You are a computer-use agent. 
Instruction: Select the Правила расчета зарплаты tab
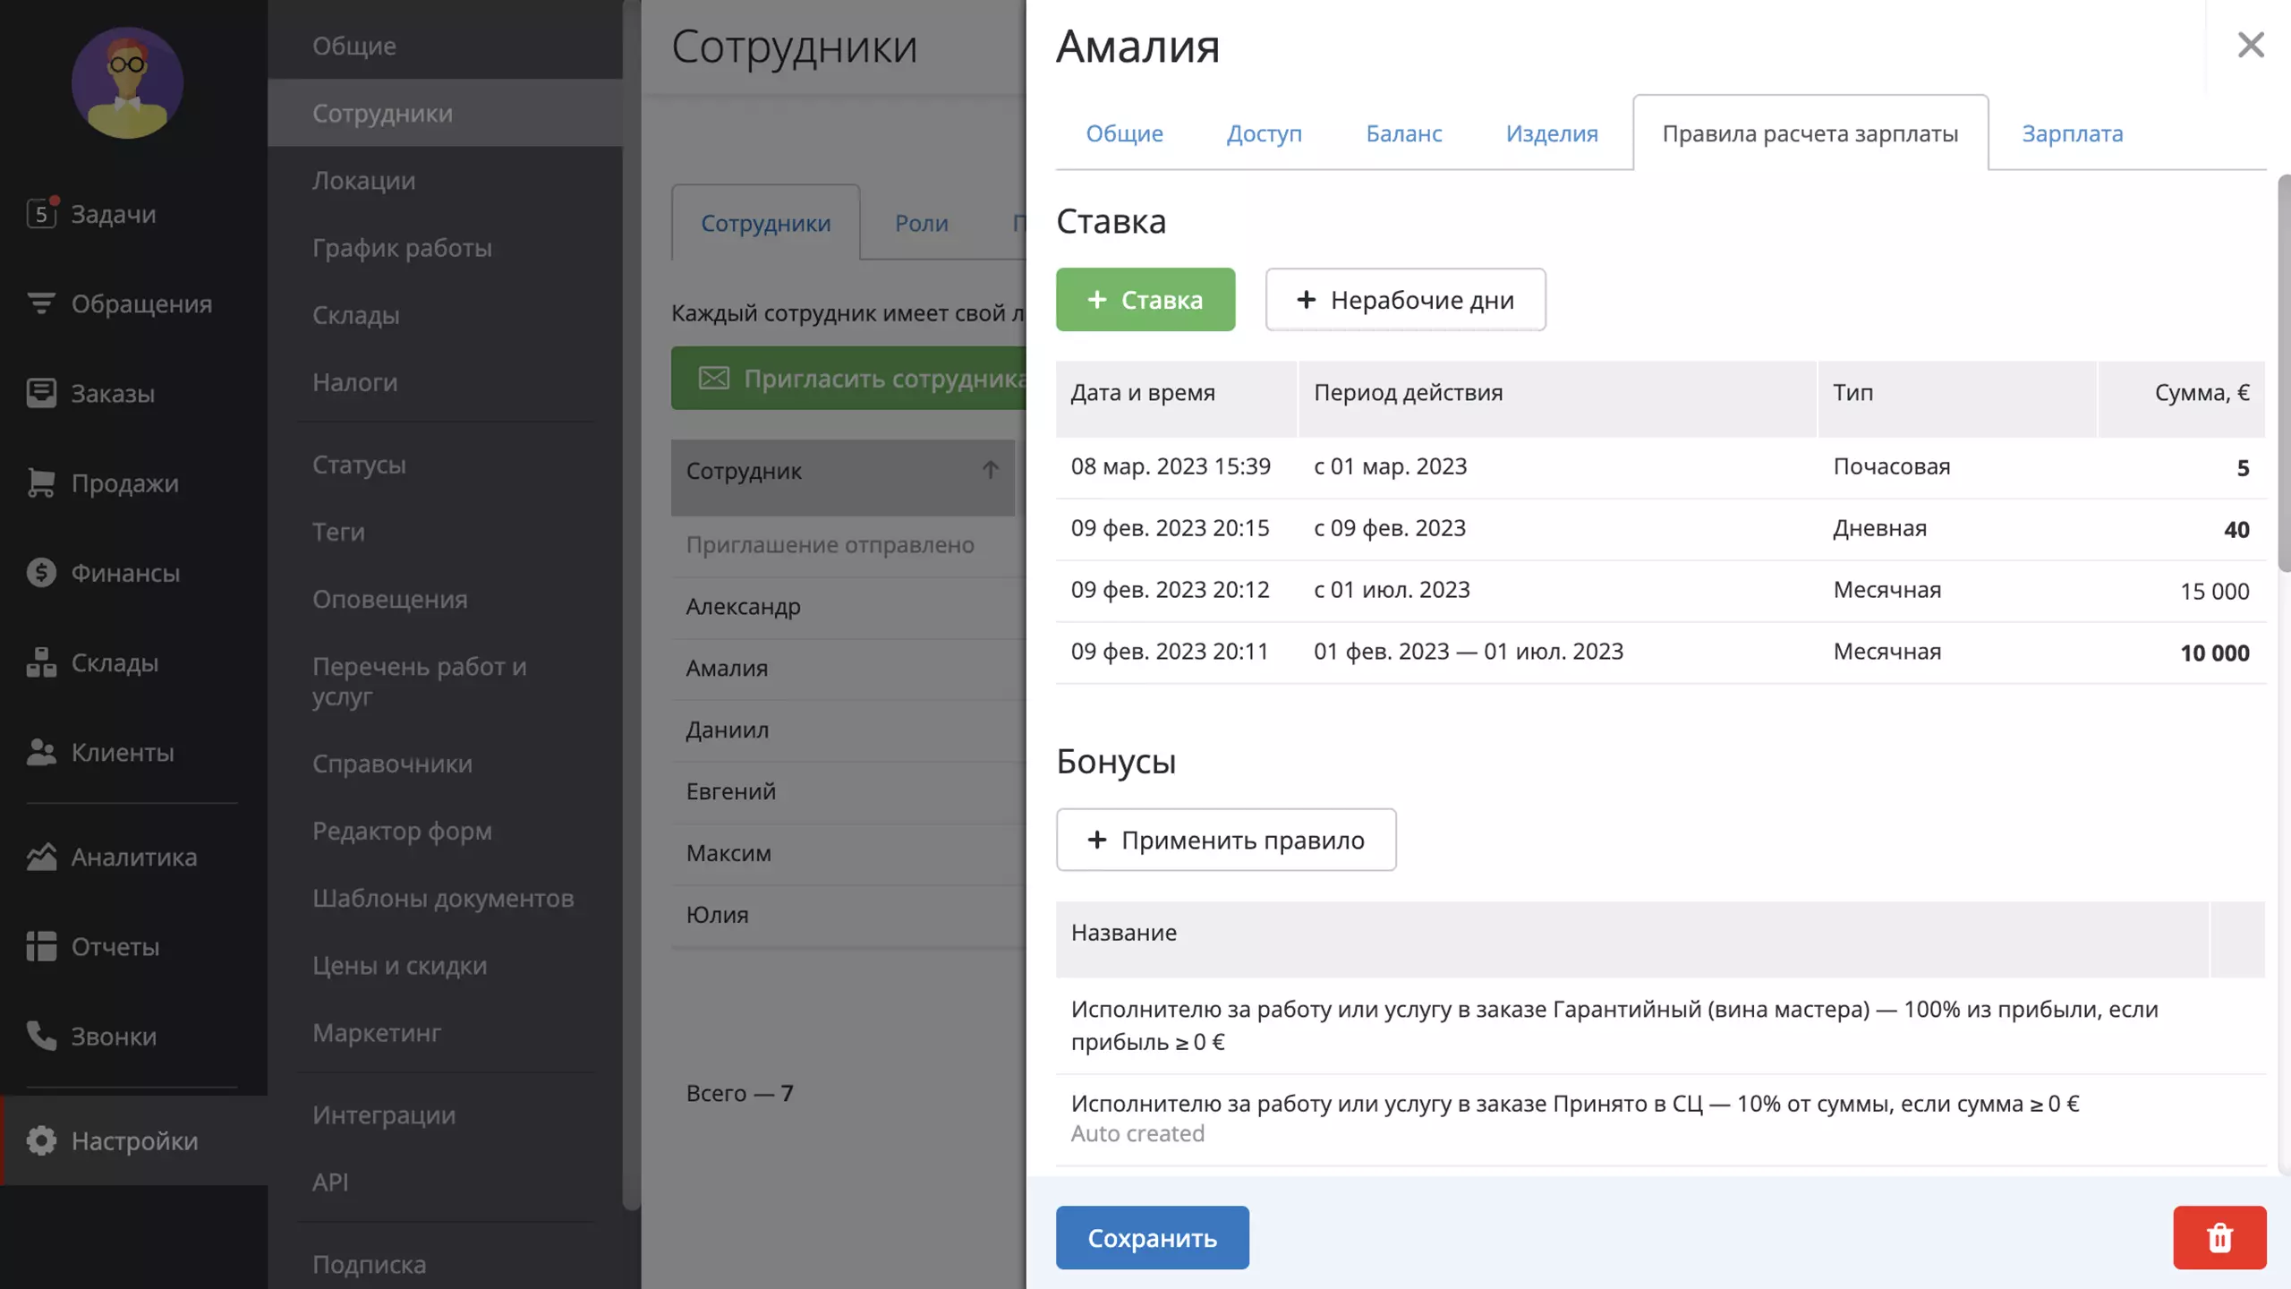click(1810, 133)
